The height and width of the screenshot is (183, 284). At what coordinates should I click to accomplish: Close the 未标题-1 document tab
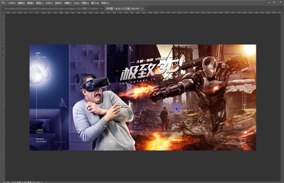(x=142, y=8)
